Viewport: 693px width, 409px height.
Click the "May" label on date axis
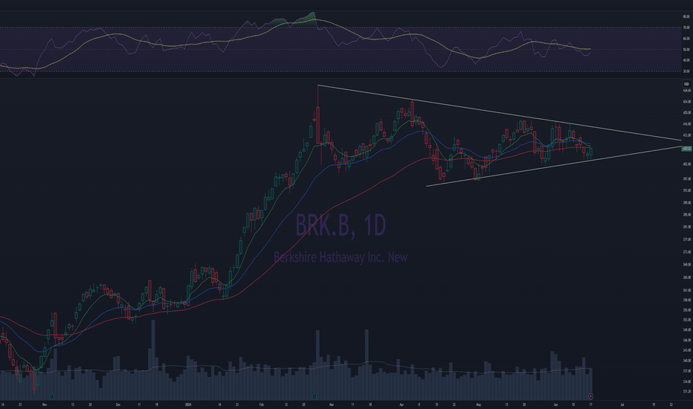tap(479, 405)
